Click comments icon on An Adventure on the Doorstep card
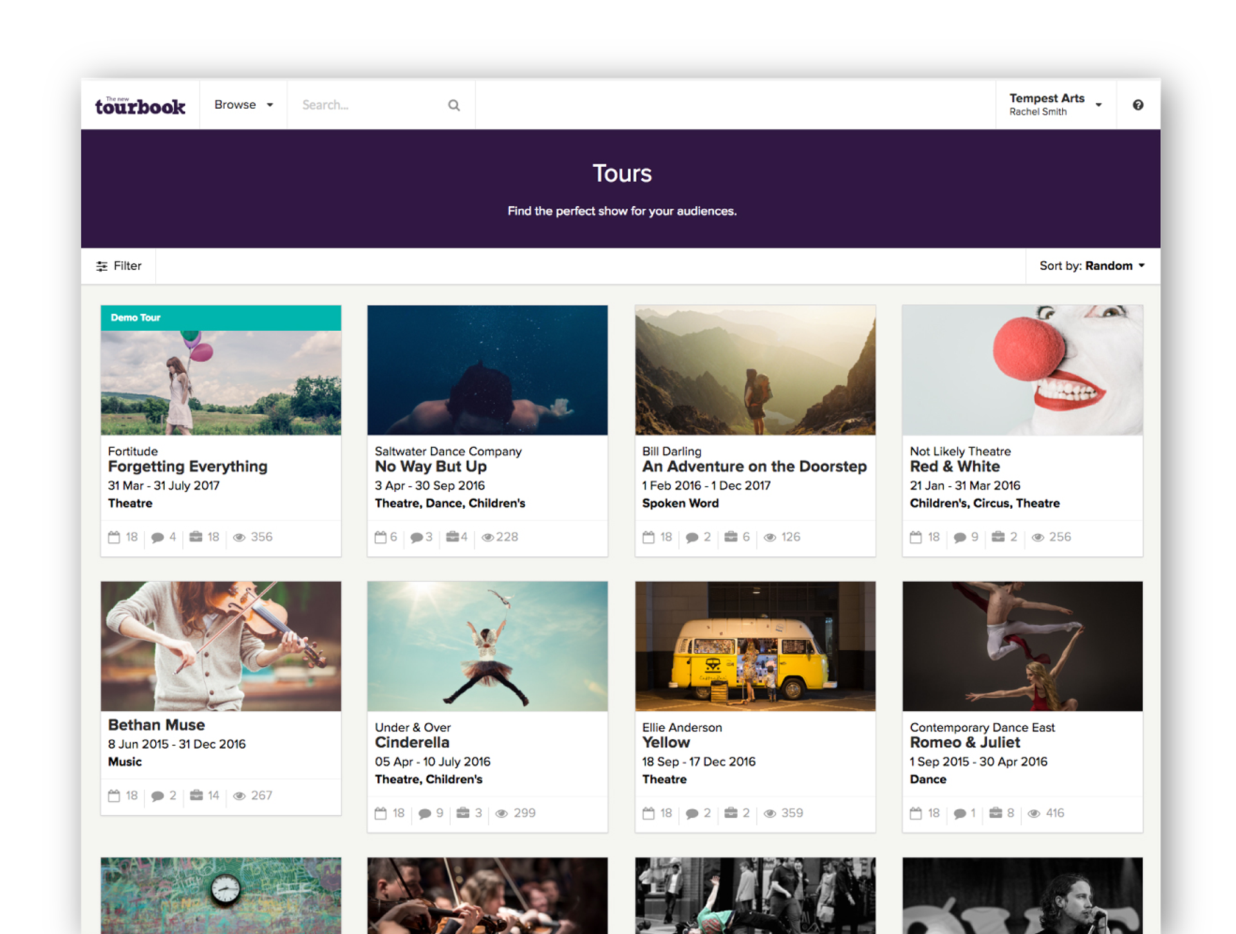 click(x=692, y=538)
